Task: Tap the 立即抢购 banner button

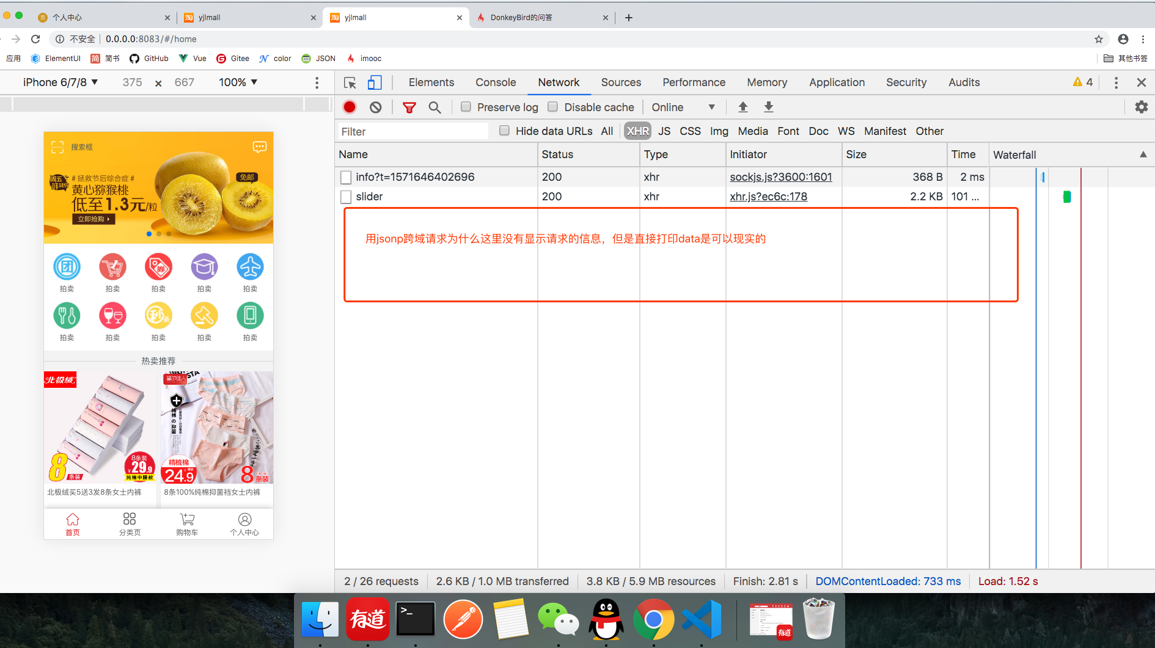Action: tap(94, 219)
